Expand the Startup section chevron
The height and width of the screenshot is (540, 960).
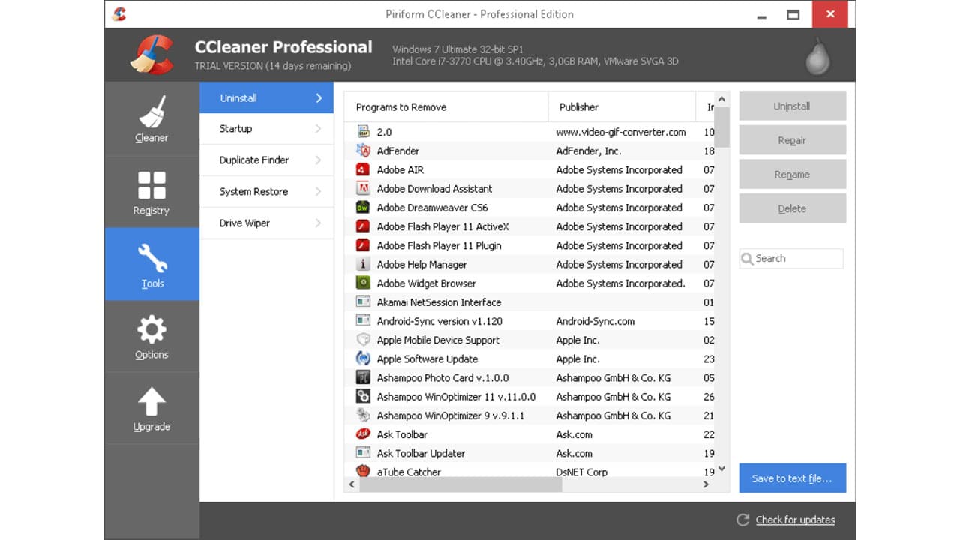click(x=319, y=128)
